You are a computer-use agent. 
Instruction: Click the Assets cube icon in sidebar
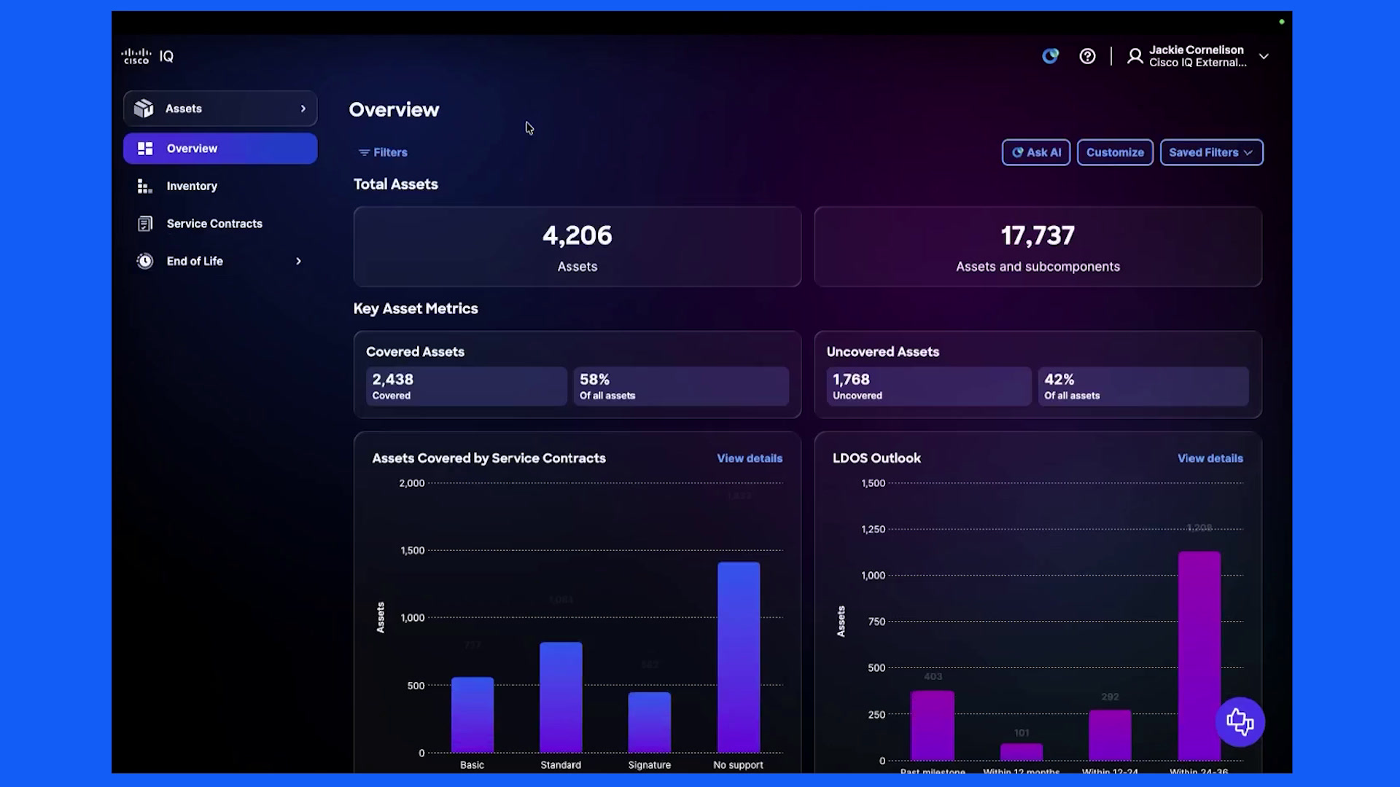click(x=144, y=109)
